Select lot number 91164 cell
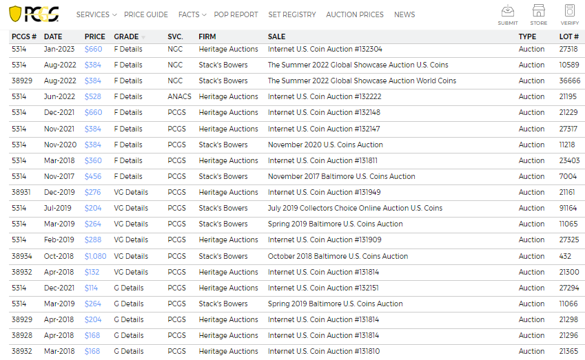 click(568, 208)
